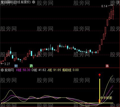Image resolution: width=120 pixels, height=107 pixels.
Task: Click the topmost candlestick near 8.14
Action: click(113, 12)
